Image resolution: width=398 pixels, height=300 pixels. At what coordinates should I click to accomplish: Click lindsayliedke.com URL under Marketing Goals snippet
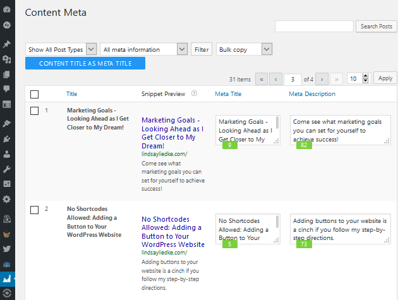coord(164,154)
